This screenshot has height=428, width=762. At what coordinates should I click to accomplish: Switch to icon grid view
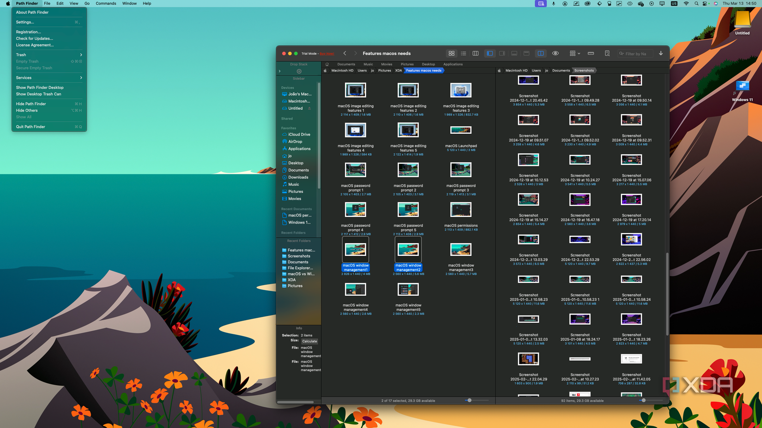[x=451, y=53]
